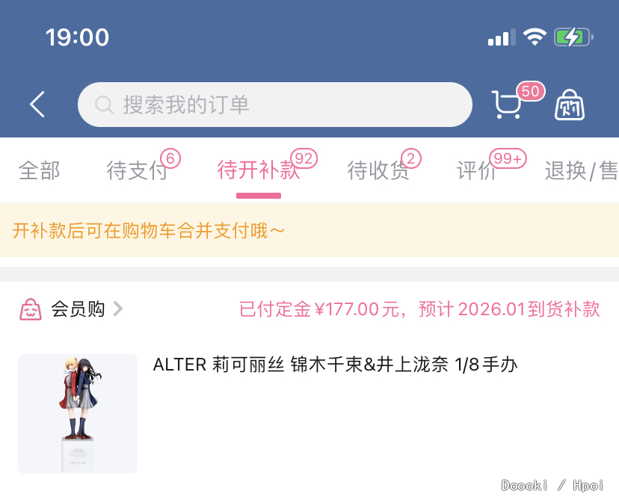Switch to the 全部 tab
The image size is (619, 502).
[39, 170]
